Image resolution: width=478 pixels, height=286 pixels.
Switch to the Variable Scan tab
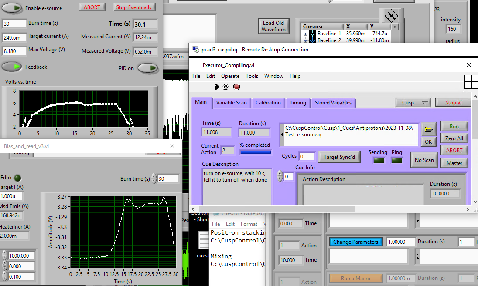pyautogui.click(x=231, y=103)
